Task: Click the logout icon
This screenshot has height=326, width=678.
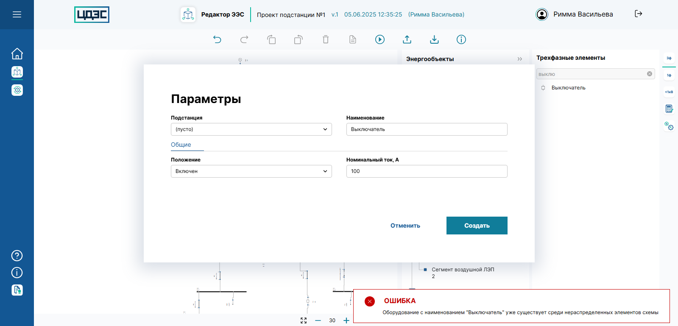Action: tap(638, 14)
